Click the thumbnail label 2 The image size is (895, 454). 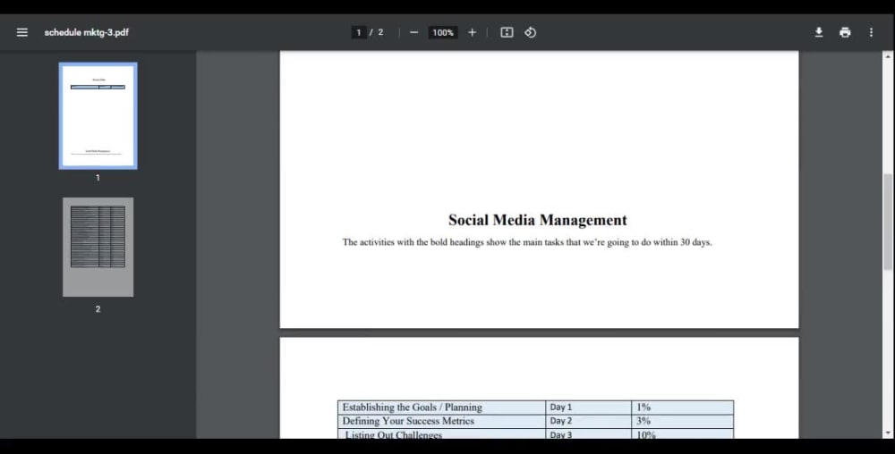pyautogui.click(x=98, y=308)
